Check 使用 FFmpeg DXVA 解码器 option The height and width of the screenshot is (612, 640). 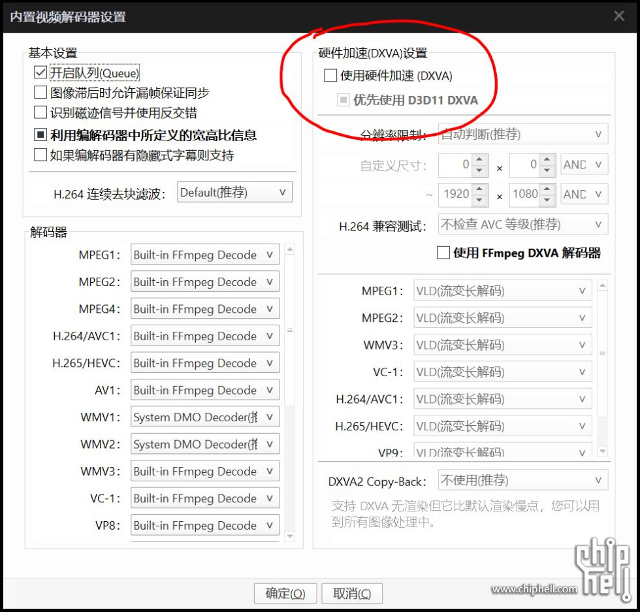pos(443,253)
